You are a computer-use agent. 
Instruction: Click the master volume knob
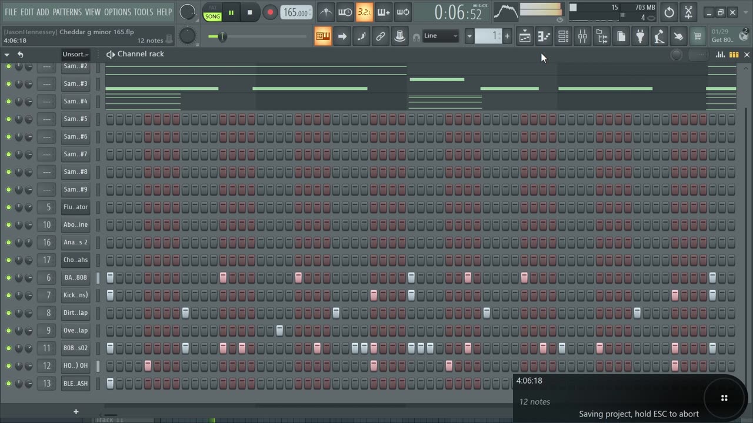(187, 12)
